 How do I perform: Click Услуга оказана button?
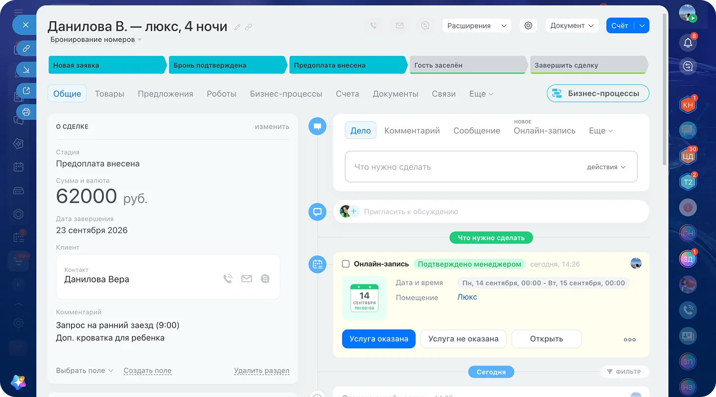click(x=379, y=339)
